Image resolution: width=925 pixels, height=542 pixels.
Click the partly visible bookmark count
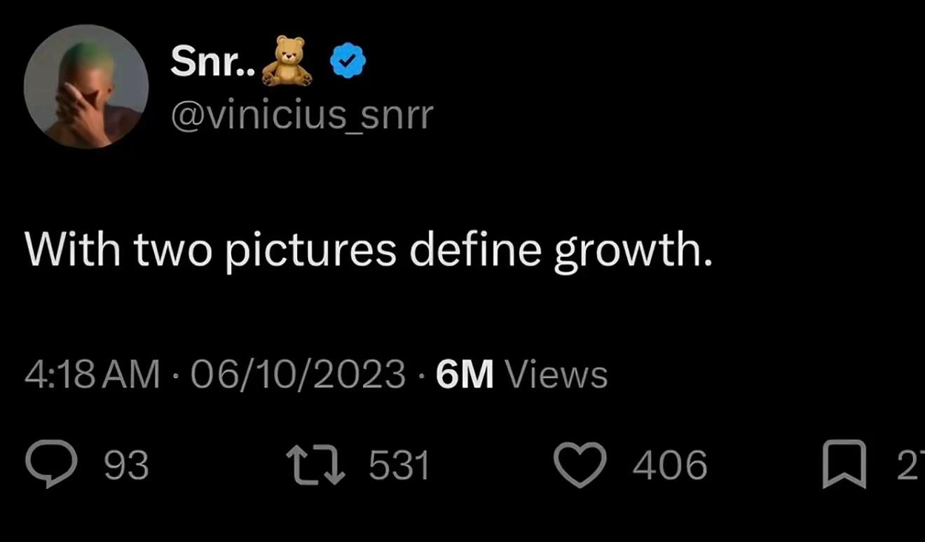point(910,466)
